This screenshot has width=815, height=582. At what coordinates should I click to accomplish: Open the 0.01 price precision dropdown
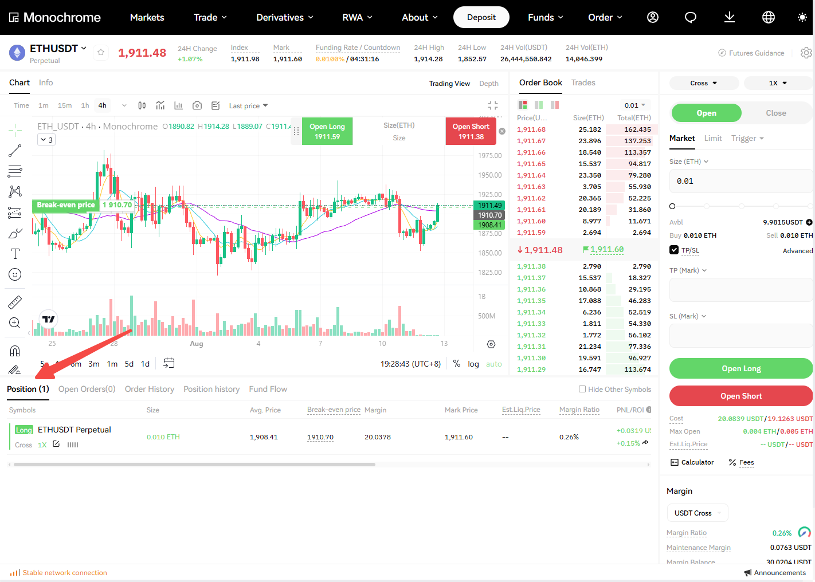pyautogui.click(x=635, y=105)
